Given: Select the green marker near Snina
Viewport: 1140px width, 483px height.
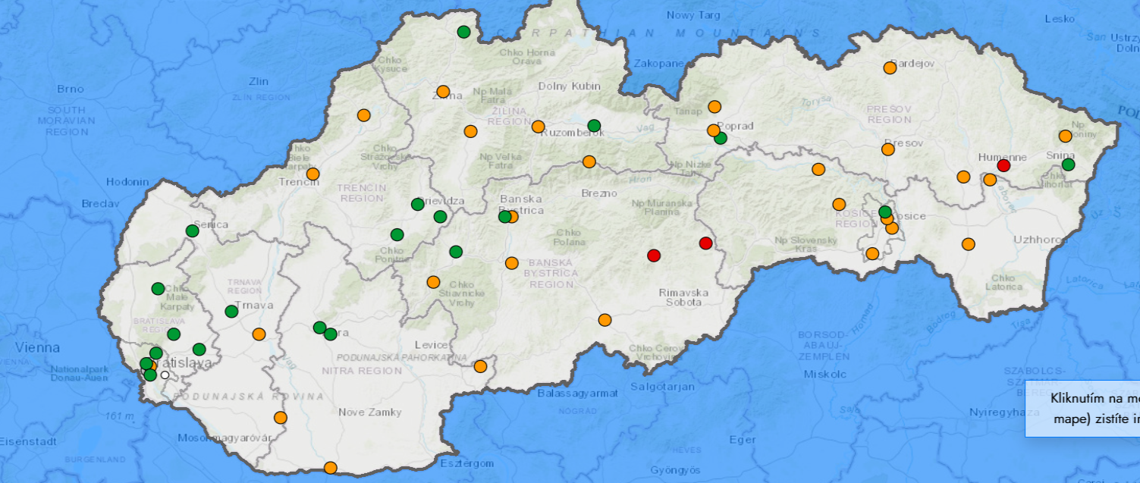Looking at the screenshot, I should tap(1068, 165).
